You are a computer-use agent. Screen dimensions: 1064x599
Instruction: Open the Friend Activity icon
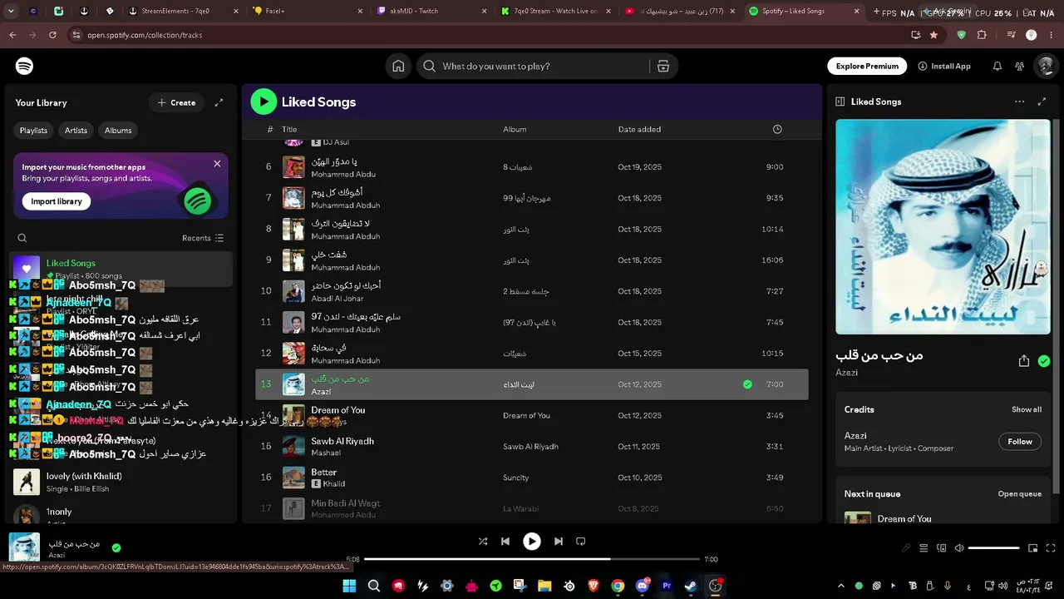click(x=1019, y=67)
